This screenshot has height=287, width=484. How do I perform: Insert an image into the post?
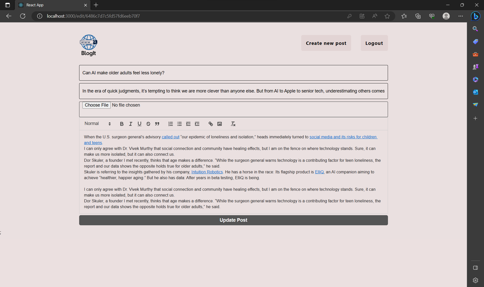click(220, 124)
